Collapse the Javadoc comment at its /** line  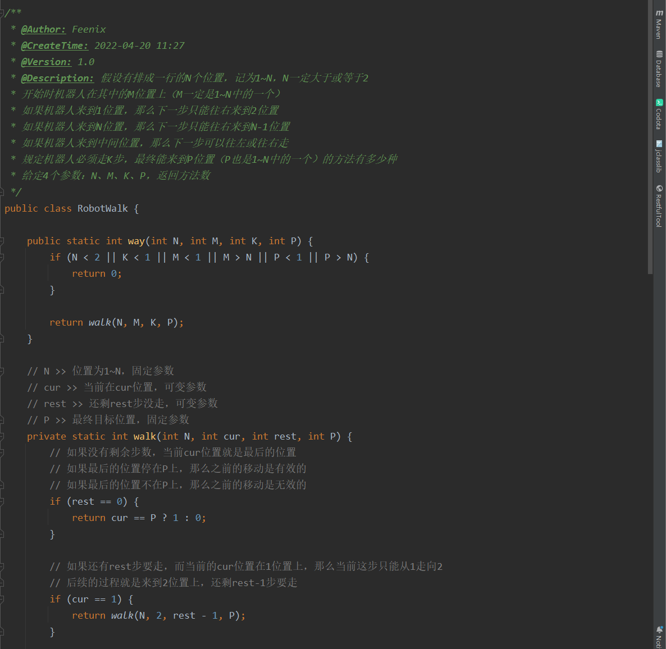click(x=2, y=13)
